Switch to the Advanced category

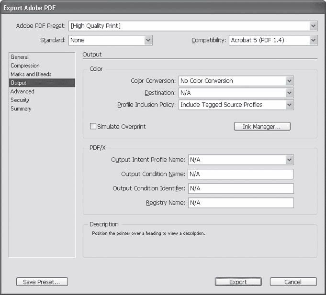[x=22, y=91]
